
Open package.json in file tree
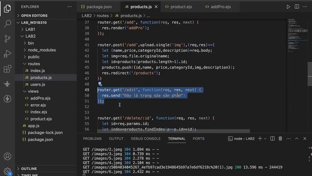pyautogui.click(x=46, y=139)
